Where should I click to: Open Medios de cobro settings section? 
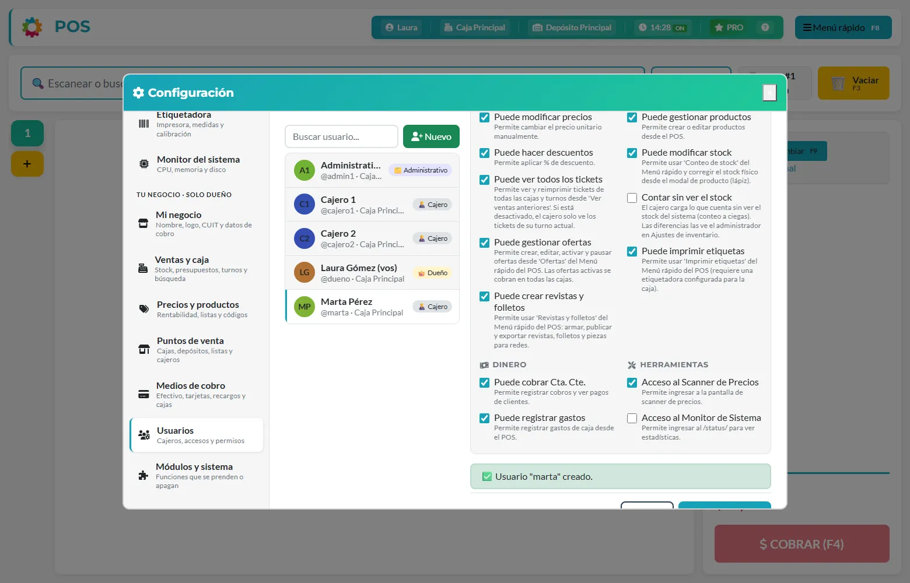(x=197, y=395)
